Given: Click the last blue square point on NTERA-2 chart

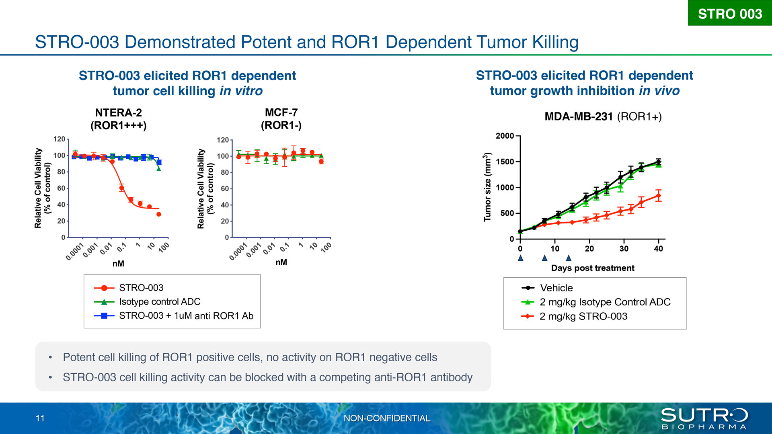Looking at the screenshot, I should tap(159, 162).
